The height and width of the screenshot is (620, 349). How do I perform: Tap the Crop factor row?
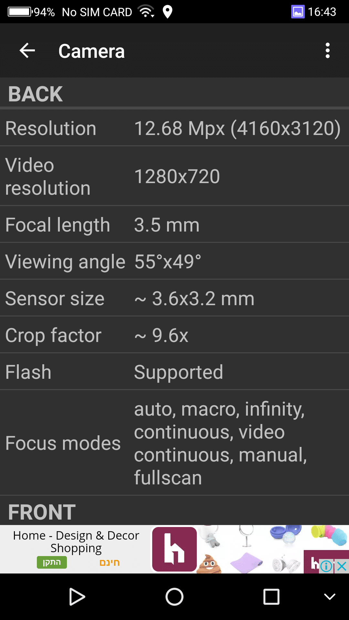click(x=174, y=335)
